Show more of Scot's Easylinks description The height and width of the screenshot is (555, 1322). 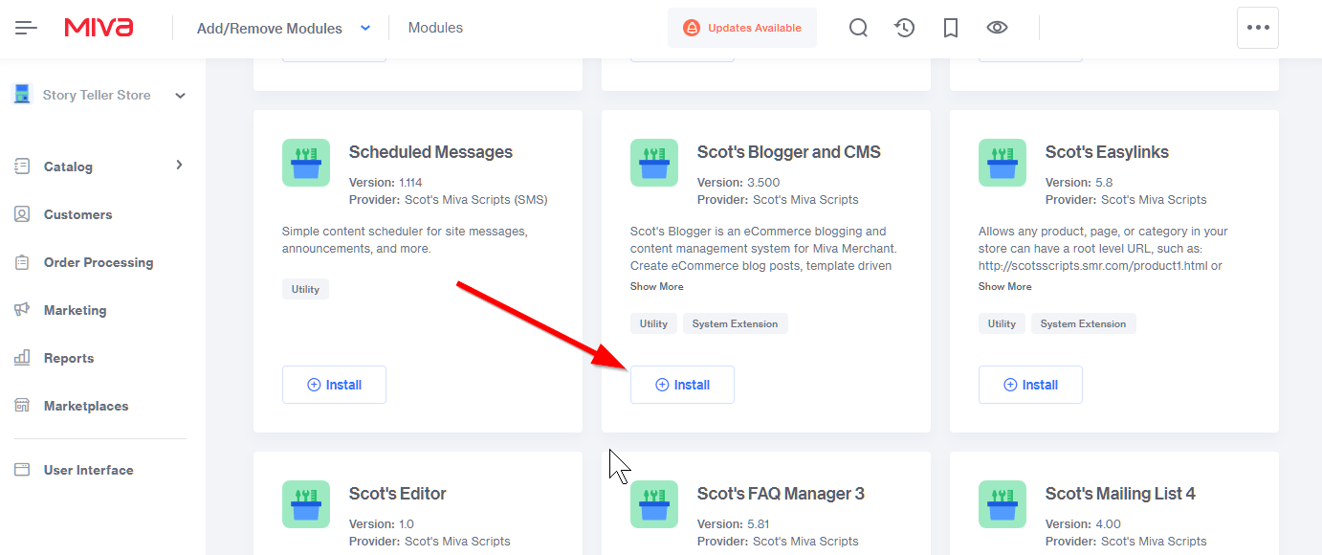click(1004, 286)
